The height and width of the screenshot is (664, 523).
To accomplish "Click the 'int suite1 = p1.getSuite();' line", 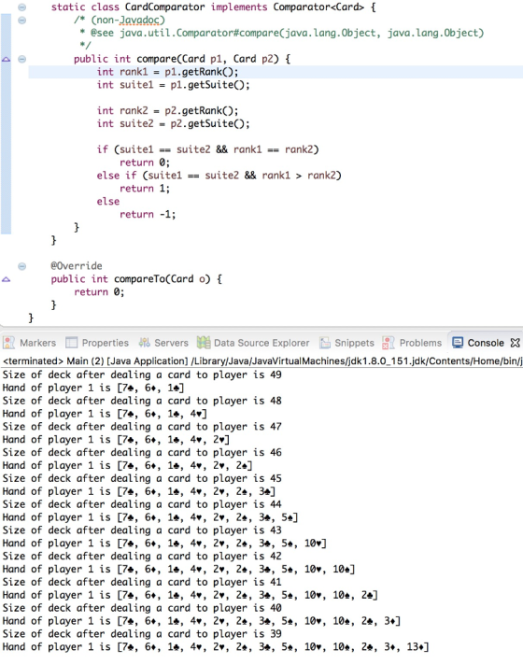I will pos(173,85).
